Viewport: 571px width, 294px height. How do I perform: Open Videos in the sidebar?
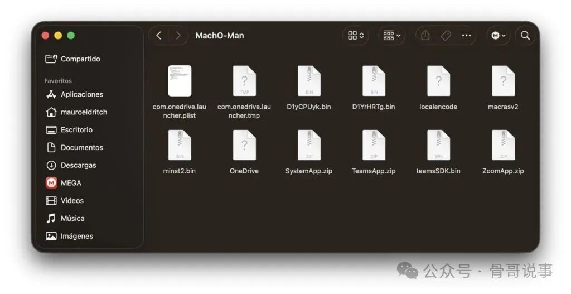pyautogui.click(x=65, y=201)
